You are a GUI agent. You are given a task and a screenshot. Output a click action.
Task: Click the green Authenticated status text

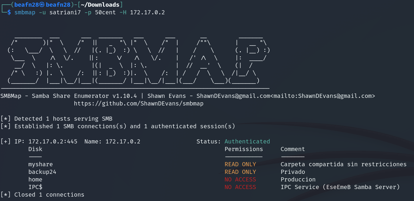[247, 141]
